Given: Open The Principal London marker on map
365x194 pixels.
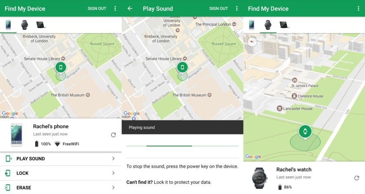Looking at the screenshot, I should [x=234, y=24].
